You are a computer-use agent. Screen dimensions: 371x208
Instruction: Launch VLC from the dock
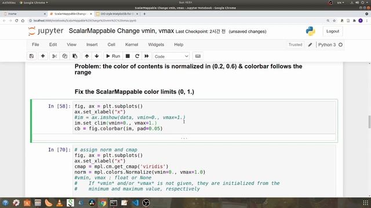pos(59,203)
